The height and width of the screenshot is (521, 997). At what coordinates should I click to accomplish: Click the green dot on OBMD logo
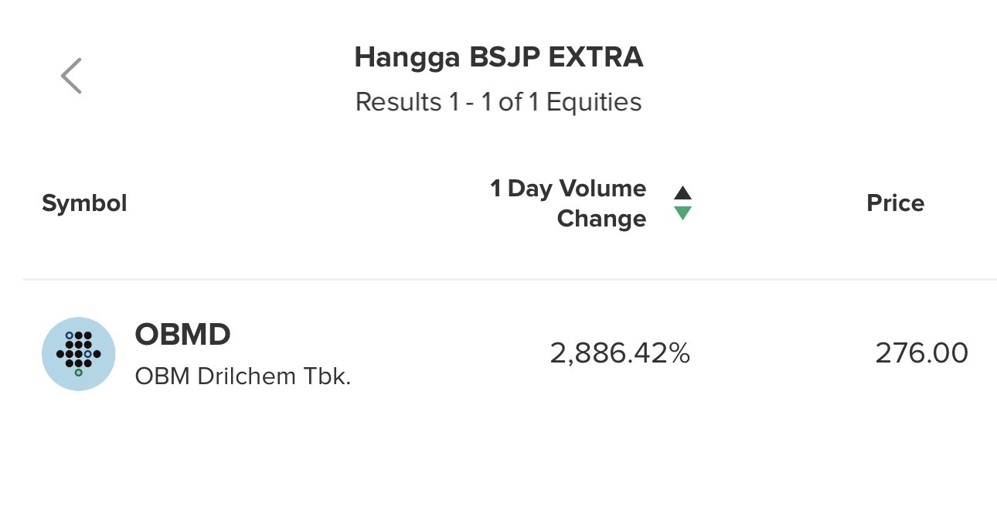(x=78, y=373)
